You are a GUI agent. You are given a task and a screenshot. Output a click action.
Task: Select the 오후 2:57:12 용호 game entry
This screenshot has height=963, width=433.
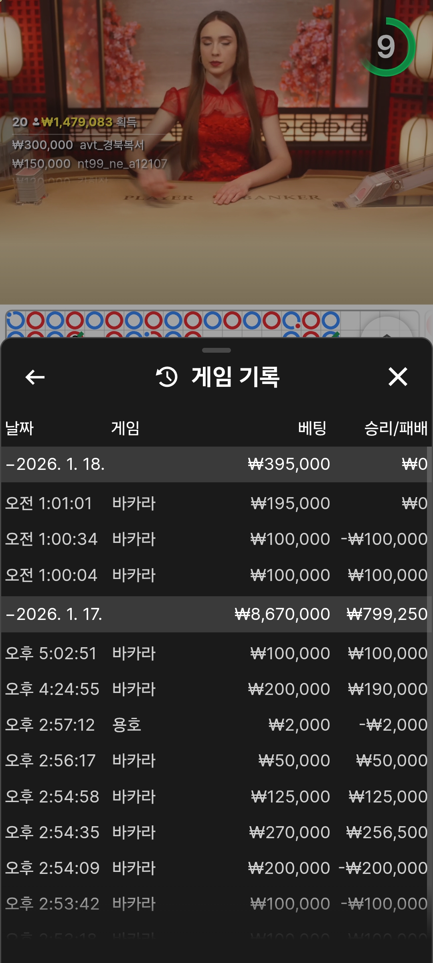(x=216, y=725)
